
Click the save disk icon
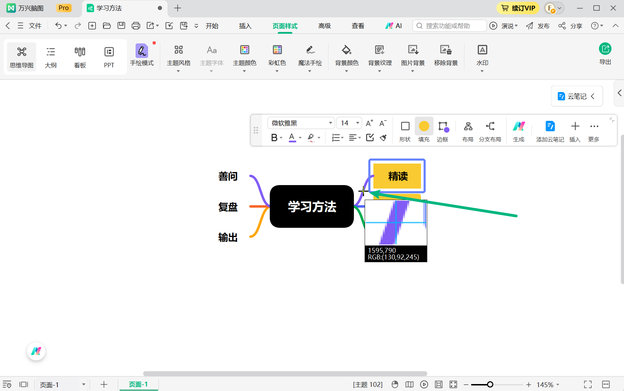121,26
